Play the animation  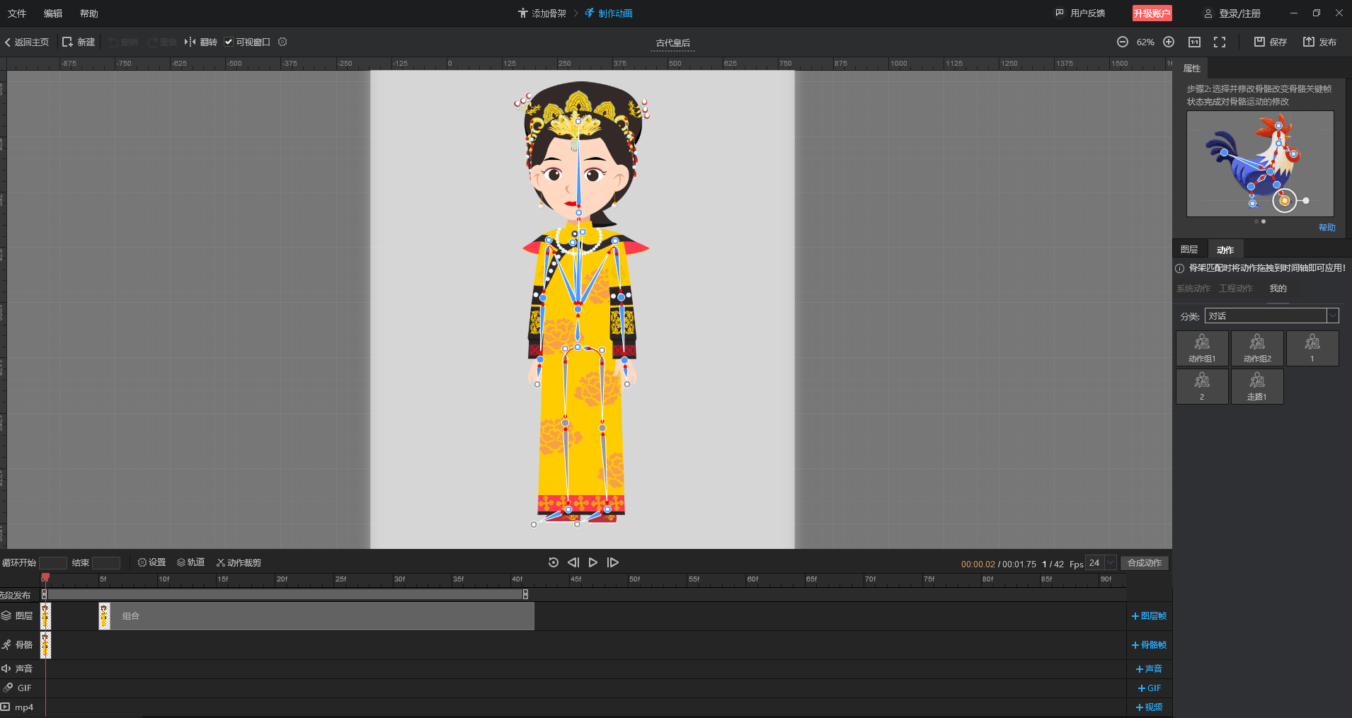[593, 562]
